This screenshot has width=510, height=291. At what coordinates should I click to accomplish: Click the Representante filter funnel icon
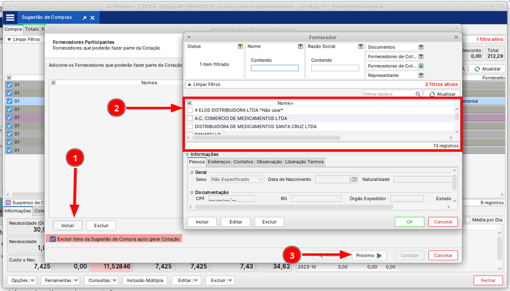421,75
